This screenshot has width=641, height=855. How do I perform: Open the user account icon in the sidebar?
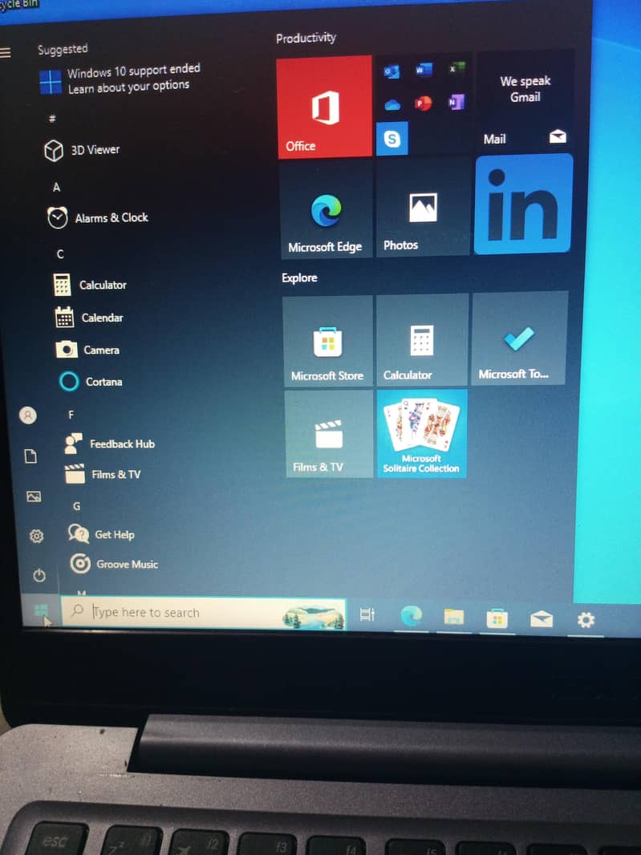pyautogui.click(x=28, y=415)
